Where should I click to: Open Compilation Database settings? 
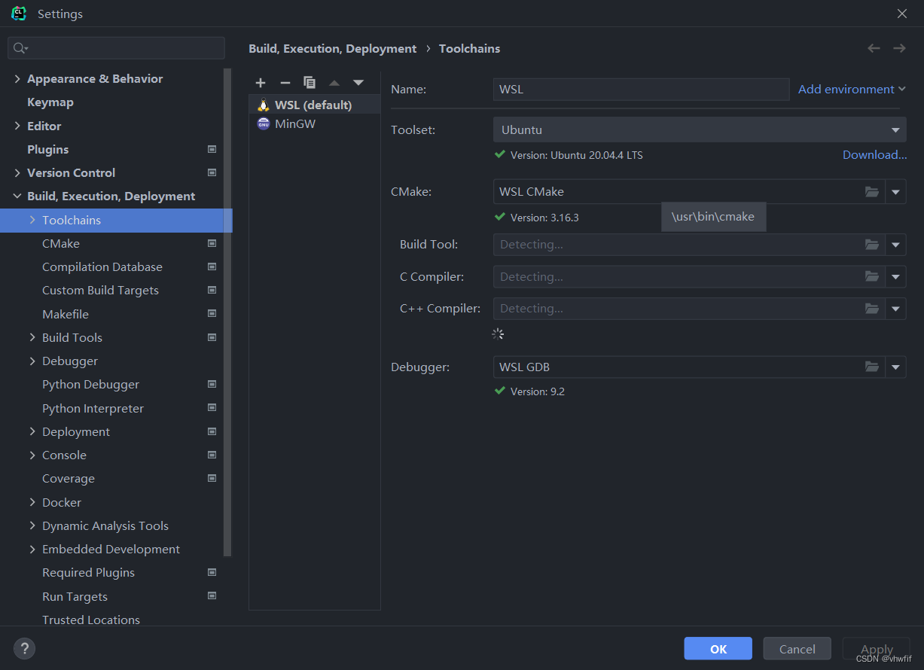click(102, 266)
